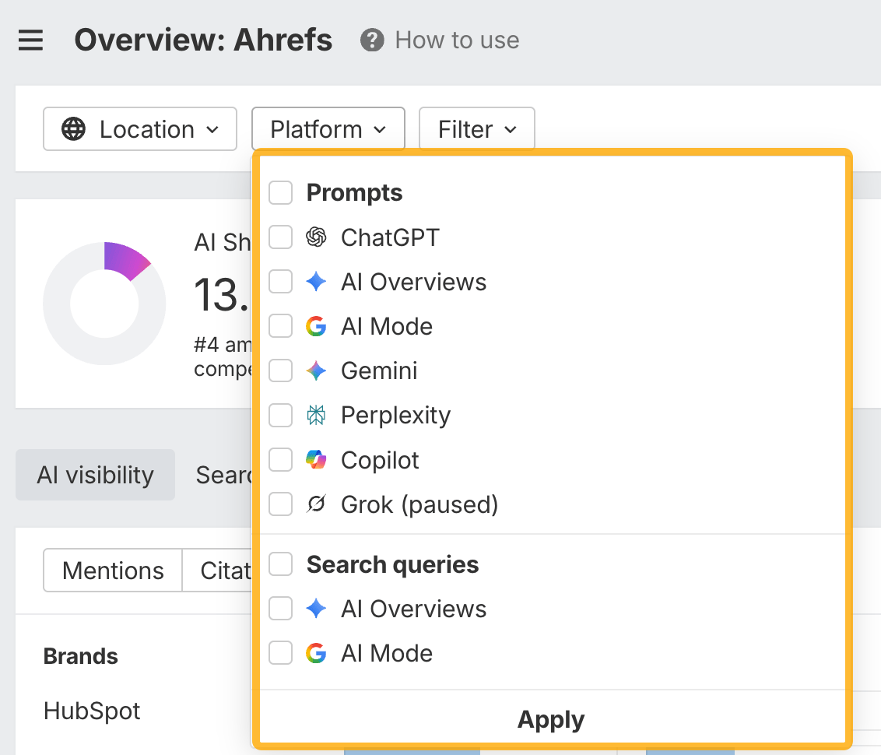Click the globe icon in Location
The height and width of the screenshot is (755, 881).
[74, 129]
